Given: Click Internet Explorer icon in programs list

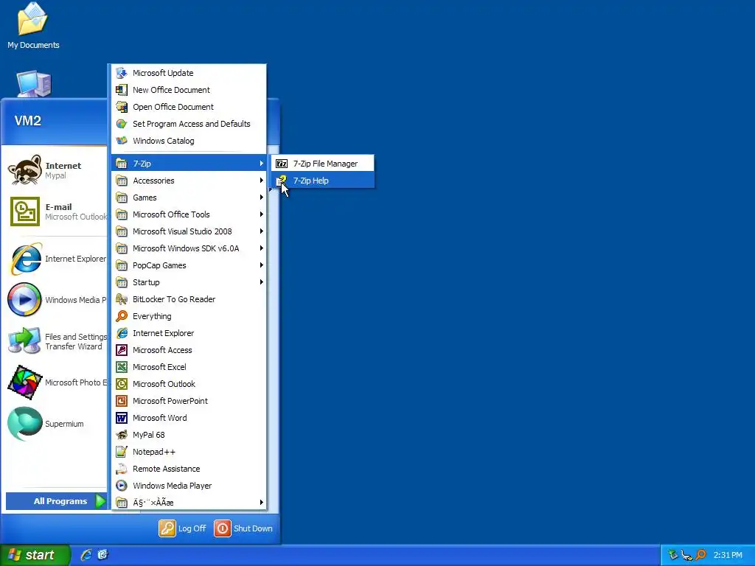Looking at the screenshot, I should 122,333.
